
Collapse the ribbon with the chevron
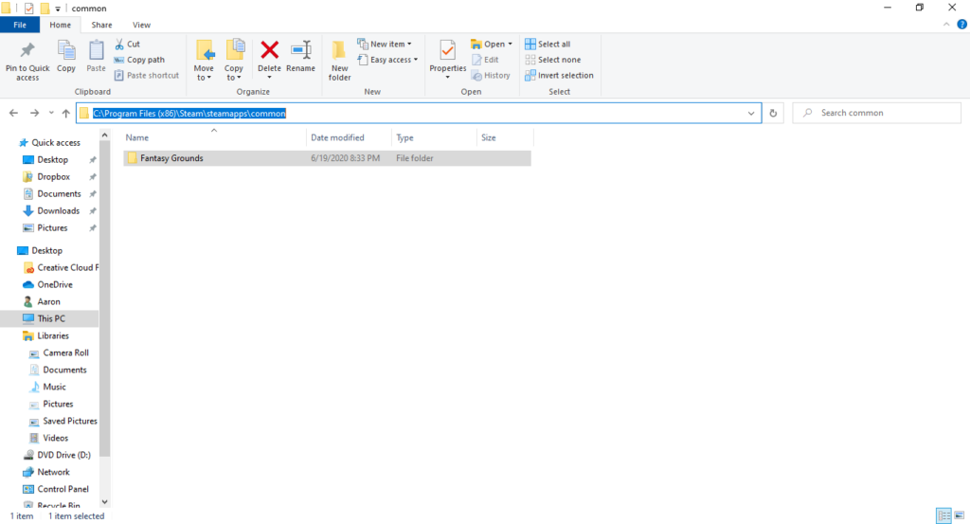(x=946, y=25)
